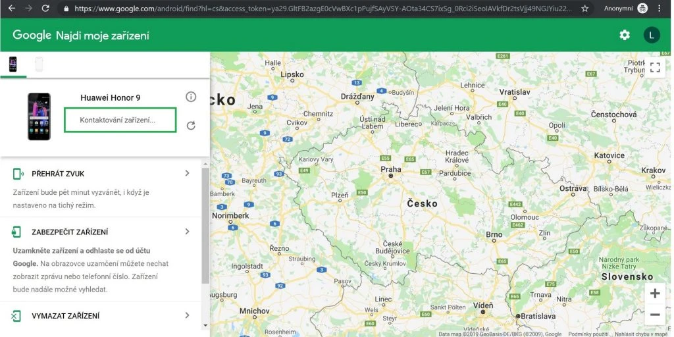Open the Podmínky použití link

coord(587,334)
